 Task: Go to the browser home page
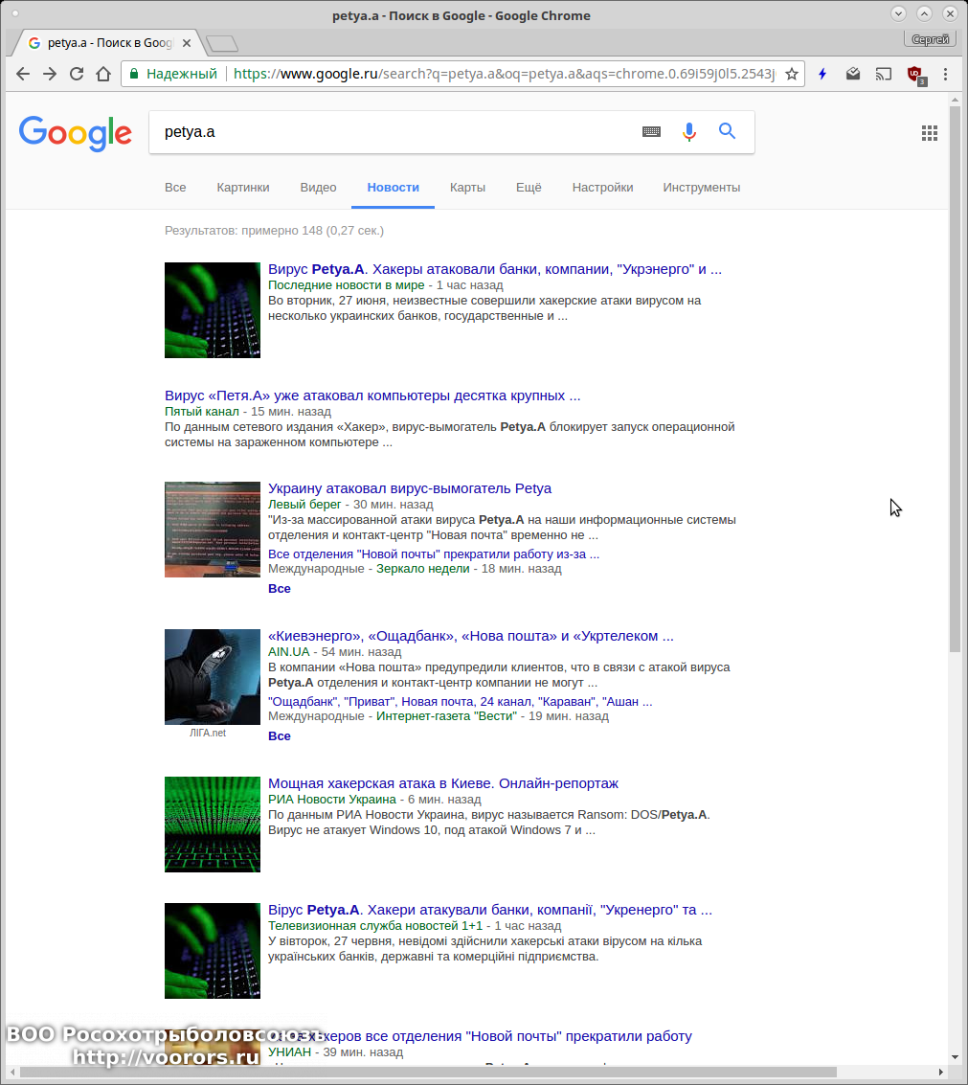click(x=103, y=74)
